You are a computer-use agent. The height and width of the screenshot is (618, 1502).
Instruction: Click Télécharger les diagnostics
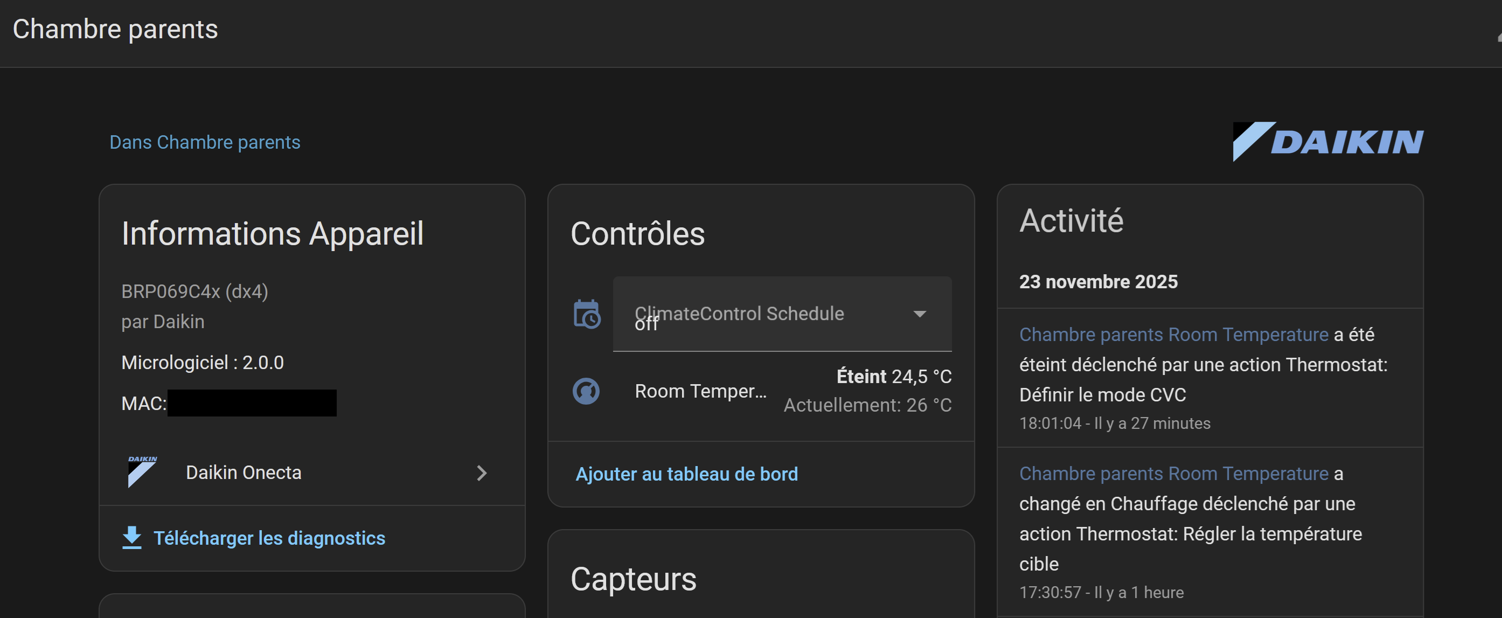[269, 538]
